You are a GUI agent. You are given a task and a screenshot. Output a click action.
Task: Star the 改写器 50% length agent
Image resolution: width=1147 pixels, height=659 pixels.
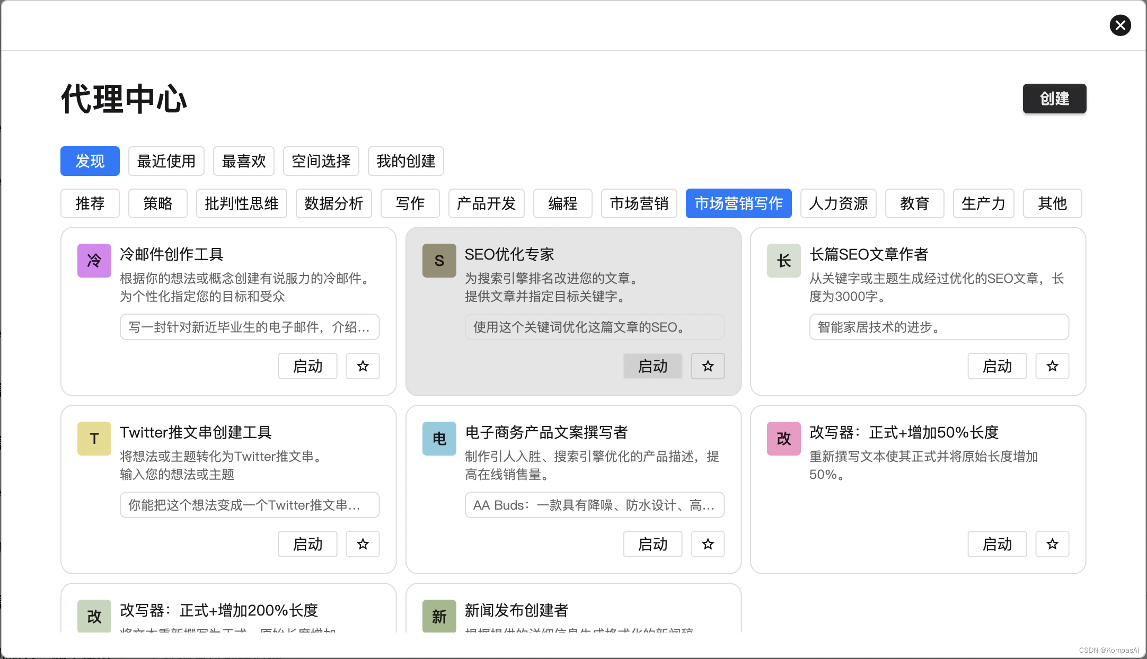click(1052, 544)
